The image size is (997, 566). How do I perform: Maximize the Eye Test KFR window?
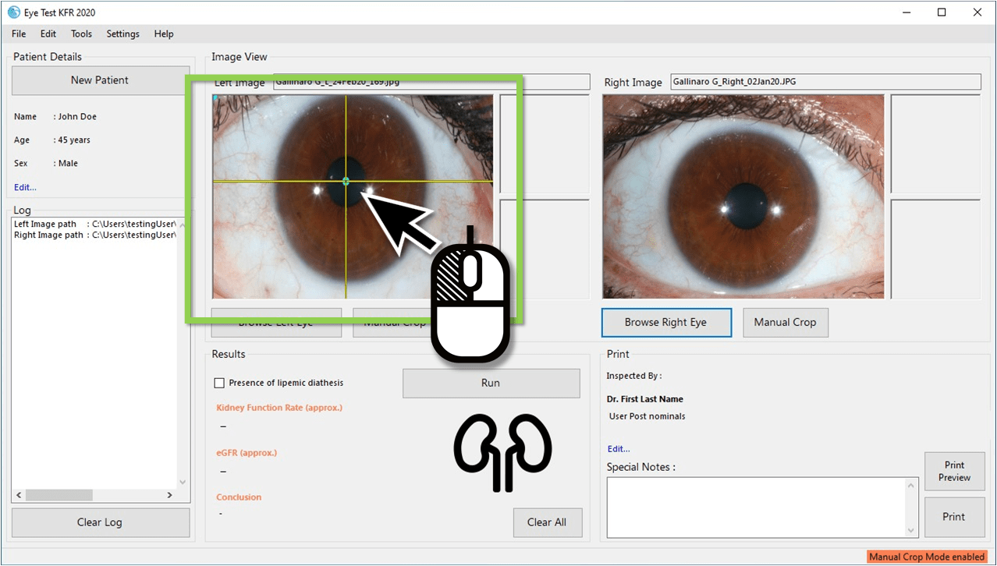tap(942, 12)
